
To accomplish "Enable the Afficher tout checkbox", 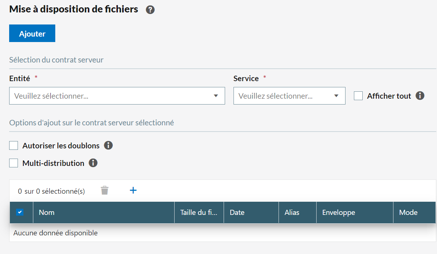I will 358,96.
